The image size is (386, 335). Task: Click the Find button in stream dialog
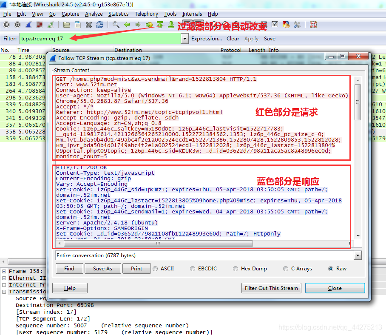[69, 269]
